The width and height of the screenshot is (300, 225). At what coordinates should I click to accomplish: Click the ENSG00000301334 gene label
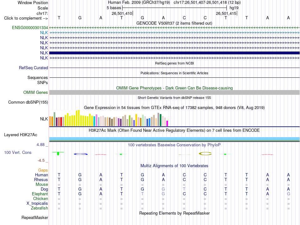coord(30,27)
